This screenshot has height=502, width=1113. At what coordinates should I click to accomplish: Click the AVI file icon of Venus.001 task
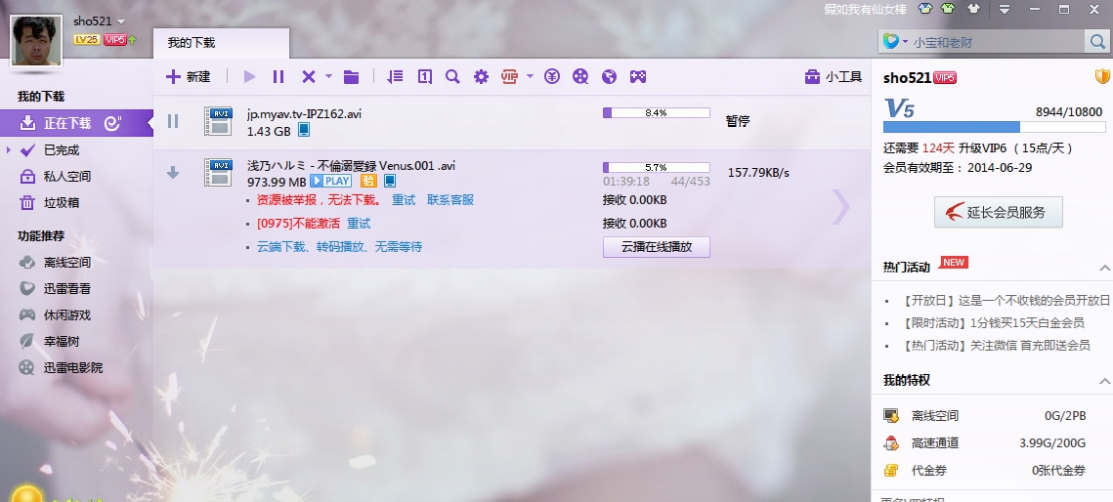(218, 173)
